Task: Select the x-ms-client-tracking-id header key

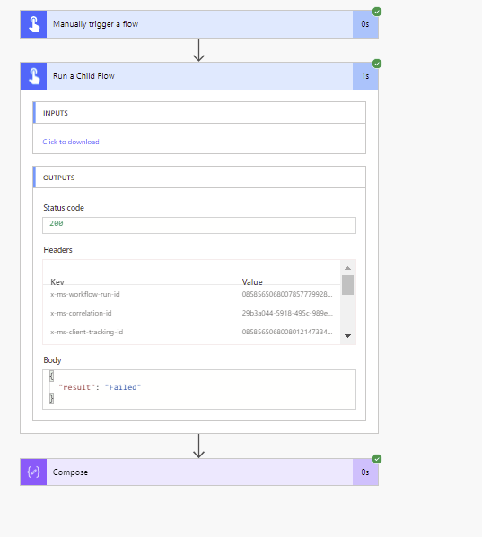Action: [87, 332]
